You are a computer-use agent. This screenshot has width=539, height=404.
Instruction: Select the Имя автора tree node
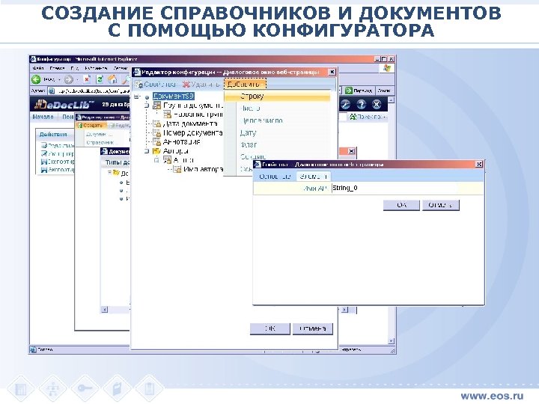[x=203, y=169]
